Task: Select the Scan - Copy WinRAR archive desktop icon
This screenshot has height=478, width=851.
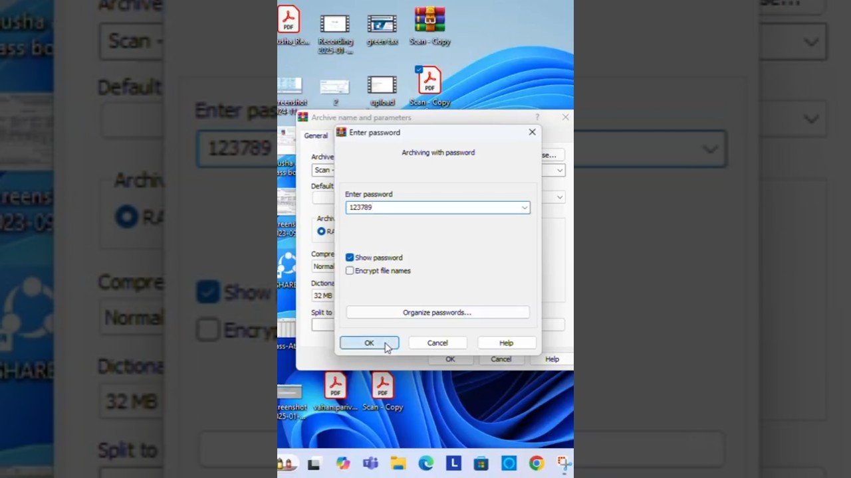Action: tap(429, 27)
